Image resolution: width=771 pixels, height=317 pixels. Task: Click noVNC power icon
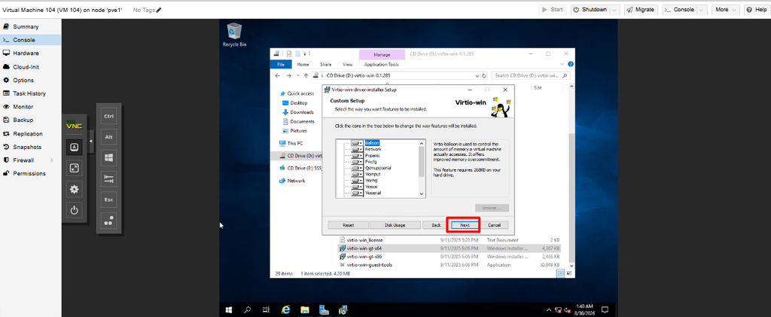[x=74, y=210]
